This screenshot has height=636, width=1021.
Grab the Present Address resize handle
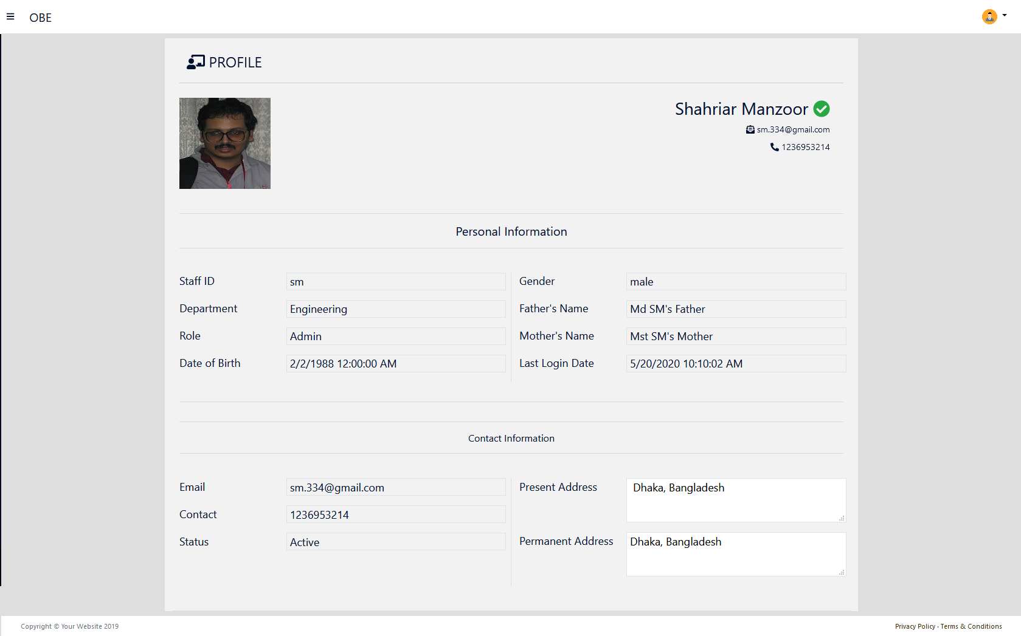pyautogui.click(x=842, y=518)
